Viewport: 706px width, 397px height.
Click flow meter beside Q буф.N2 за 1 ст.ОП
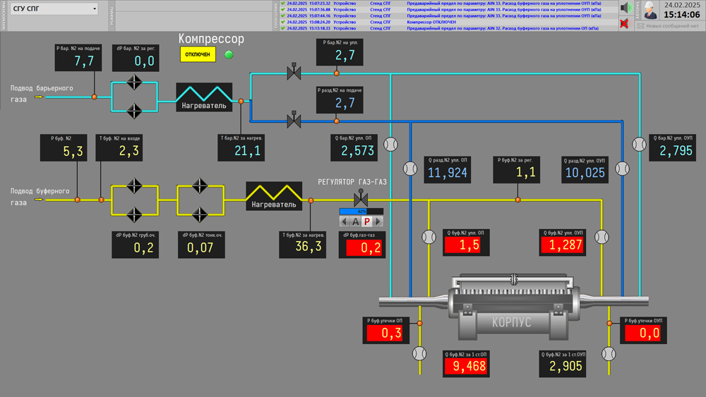[x=419, y=354]
